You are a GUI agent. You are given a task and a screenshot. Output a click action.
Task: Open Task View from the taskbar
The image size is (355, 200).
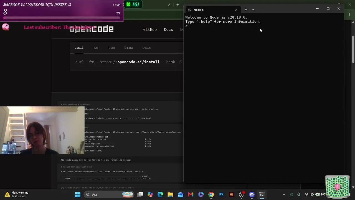(x=140, y=194)
